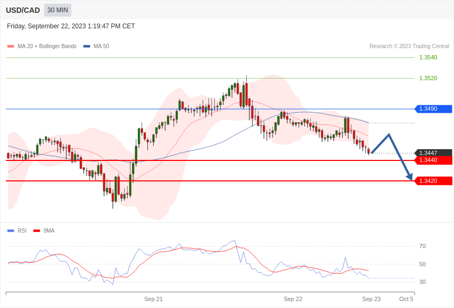
Task: Click the 1.3520 resistance level label
Action: click(428, 78)
